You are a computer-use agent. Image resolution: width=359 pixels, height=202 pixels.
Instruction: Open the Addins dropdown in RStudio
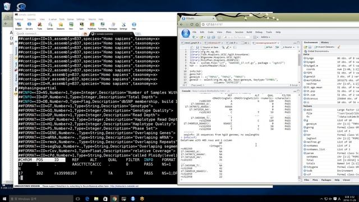point(265,37)
